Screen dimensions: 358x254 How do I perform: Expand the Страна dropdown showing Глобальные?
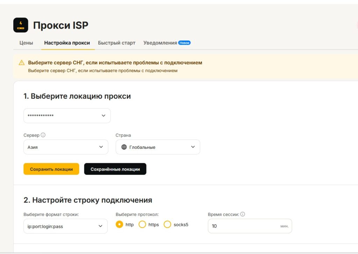(158, 147)
